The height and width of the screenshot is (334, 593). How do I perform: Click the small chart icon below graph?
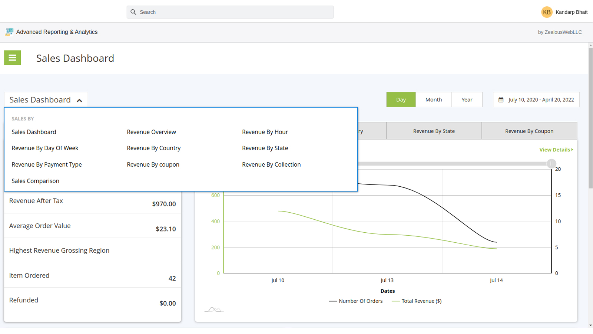[214, 309]
